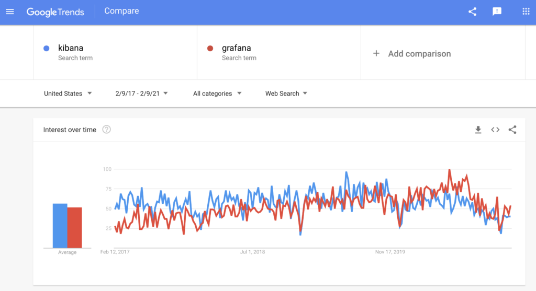
Task: Open the 2/9/17 - 2/9/21 date range dropdown
Action: pyautogui.click(x=141, y=94)
